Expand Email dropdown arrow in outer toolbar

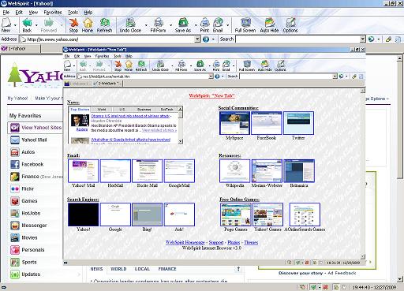pyautogui.click(x=227, y=25)
